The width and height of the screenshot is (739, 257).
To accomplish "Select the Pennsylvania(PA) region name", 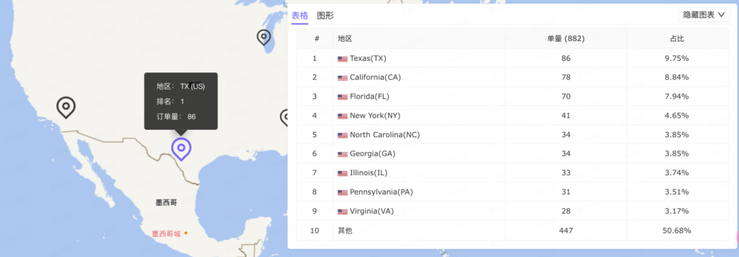I will click(381, 192).
